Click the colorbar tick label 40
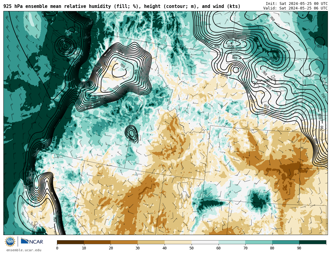This screenshot has width=331, height=254. (165, 248)
